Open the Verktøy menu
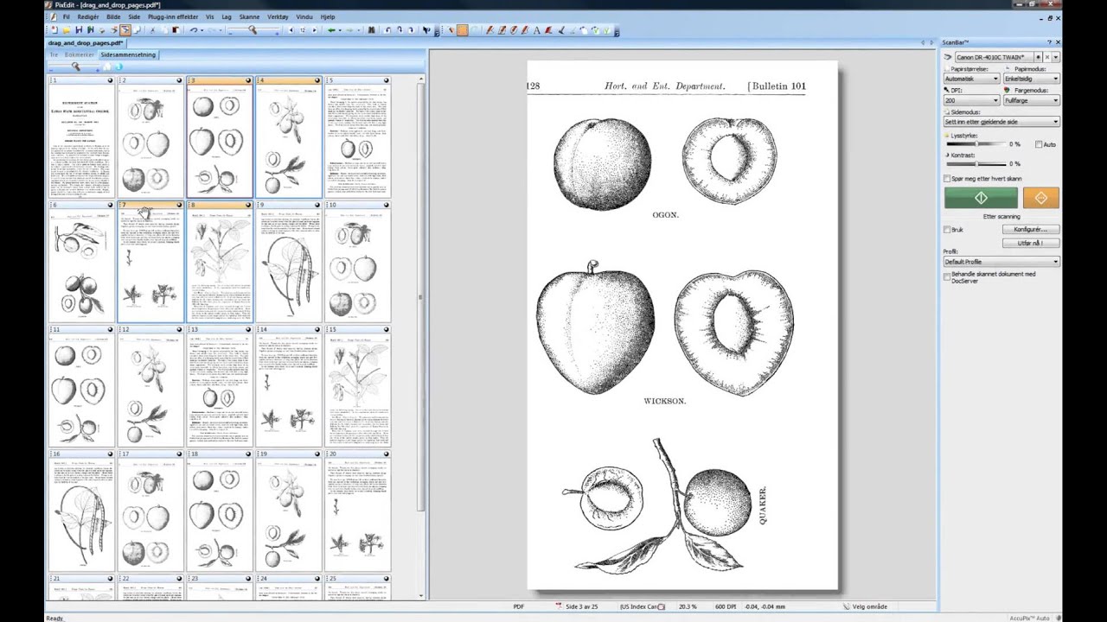1107x622 pixels. tap(278, 16)
